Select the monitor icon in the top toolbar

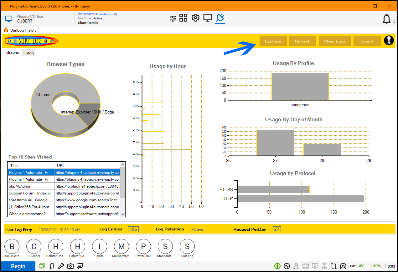click(208, 18)
